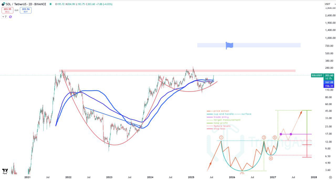This screenshot has width=336, height=180.
Task: Click the orange circled number 5 marker
Action: click(275, 138)
